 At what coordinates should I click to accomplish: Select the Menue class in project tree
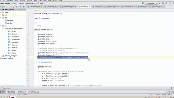coord(12,48)
